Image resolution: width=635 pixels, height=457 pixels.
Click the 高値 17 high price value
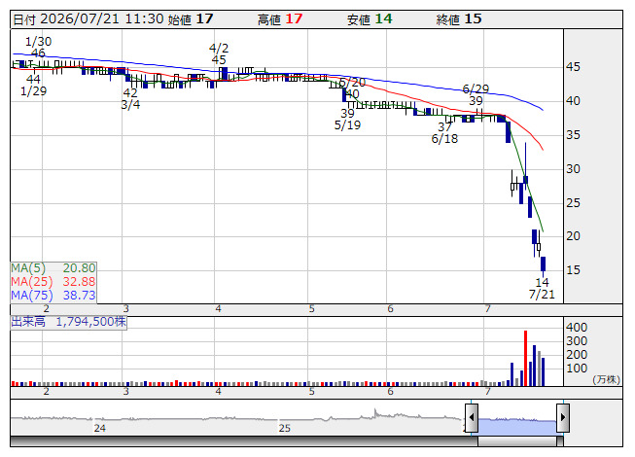point(280,19)
